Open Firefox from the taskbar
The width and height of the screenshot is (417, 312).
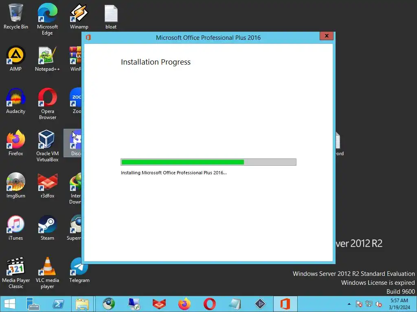pos(184,304)
